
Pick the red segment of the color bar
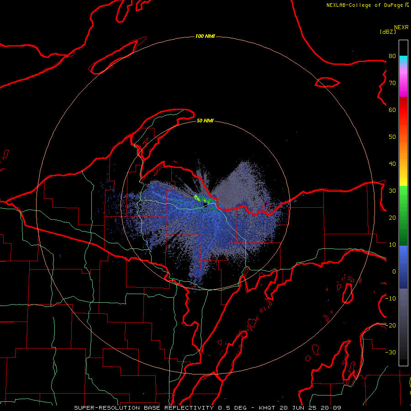[403, 110]
